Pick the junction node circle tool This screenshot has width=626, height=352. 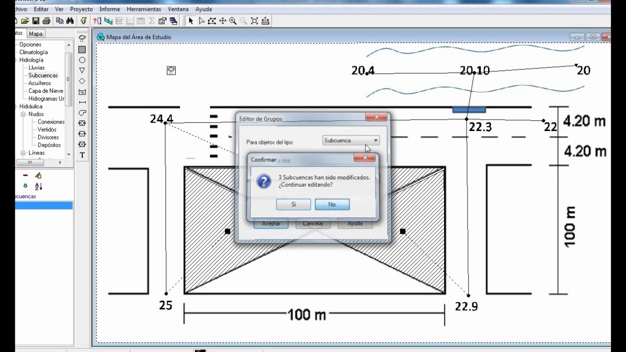pos(82,60)
